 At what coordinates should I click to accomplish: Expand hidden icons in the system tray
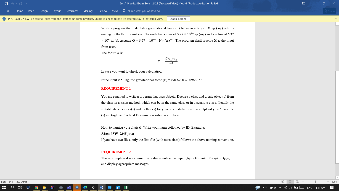(280, 188)
